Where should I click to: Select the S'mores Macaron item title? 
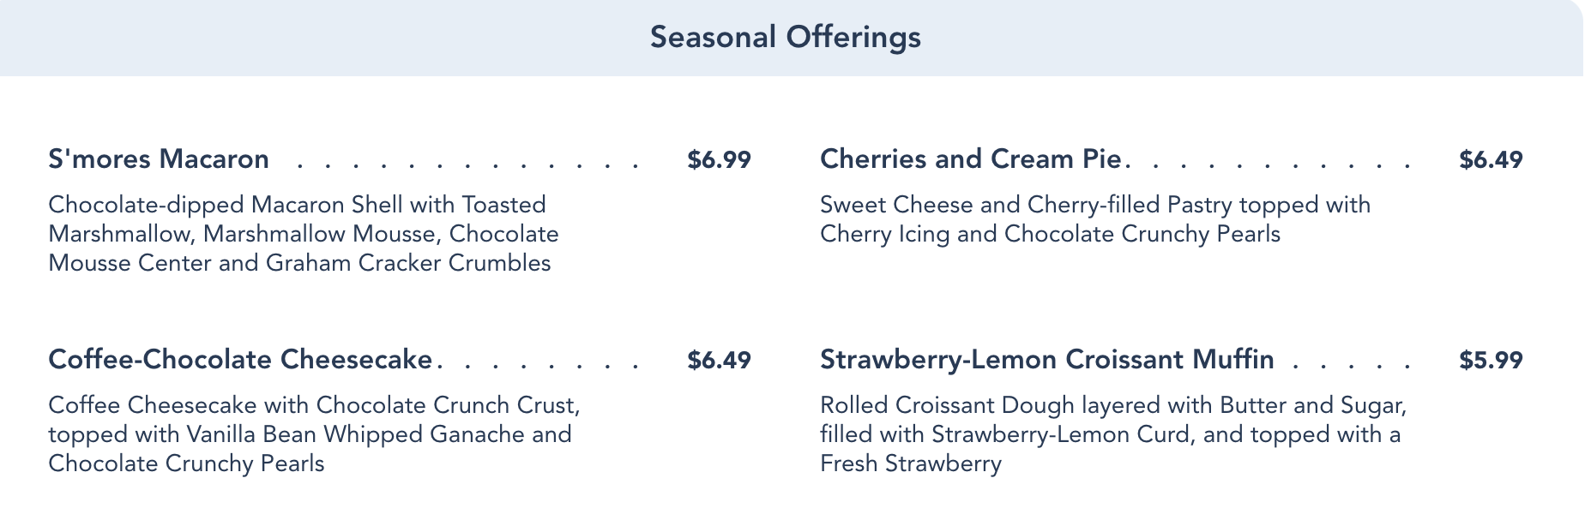coord(159,159)
